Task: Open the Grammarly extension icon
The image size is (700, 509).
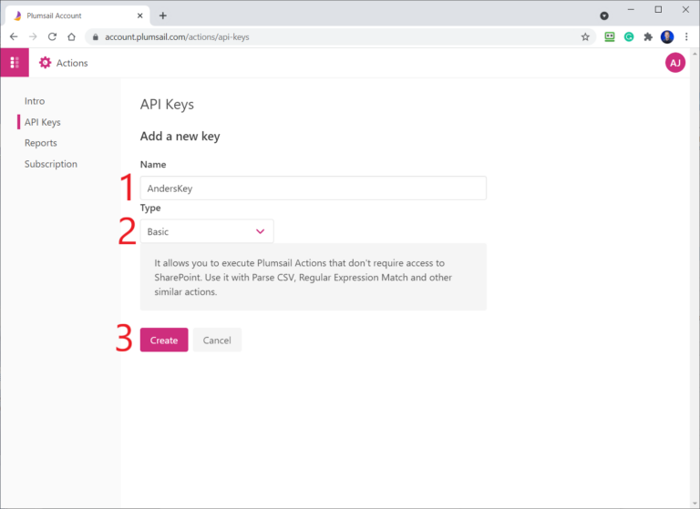Action: [x=629, y=37]
